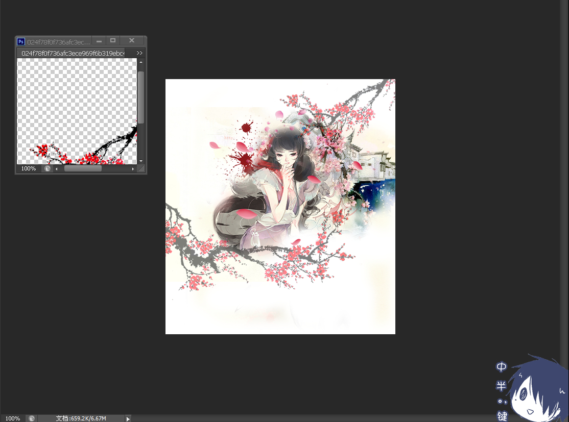Click the zoom 100% field in floating window
This screenshot has height=422, width=569.
click(x=29, y=168)
